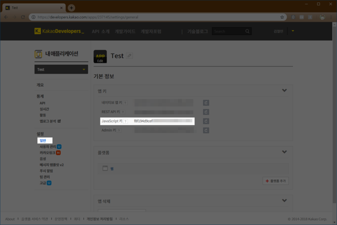The image size is (337, 225).
Task: Open API statistics in sidebar
Action: click(x=42, y=103)
